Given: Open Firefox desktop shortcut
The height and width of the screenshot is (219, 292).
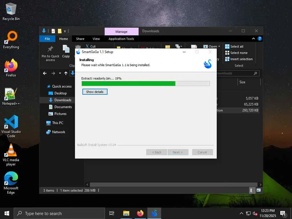Looking at the screenshot, I should 11,68.
